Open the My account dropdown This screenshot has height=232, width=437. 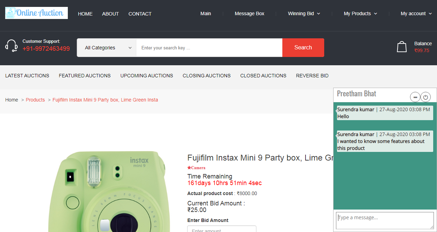click(416, 13)
